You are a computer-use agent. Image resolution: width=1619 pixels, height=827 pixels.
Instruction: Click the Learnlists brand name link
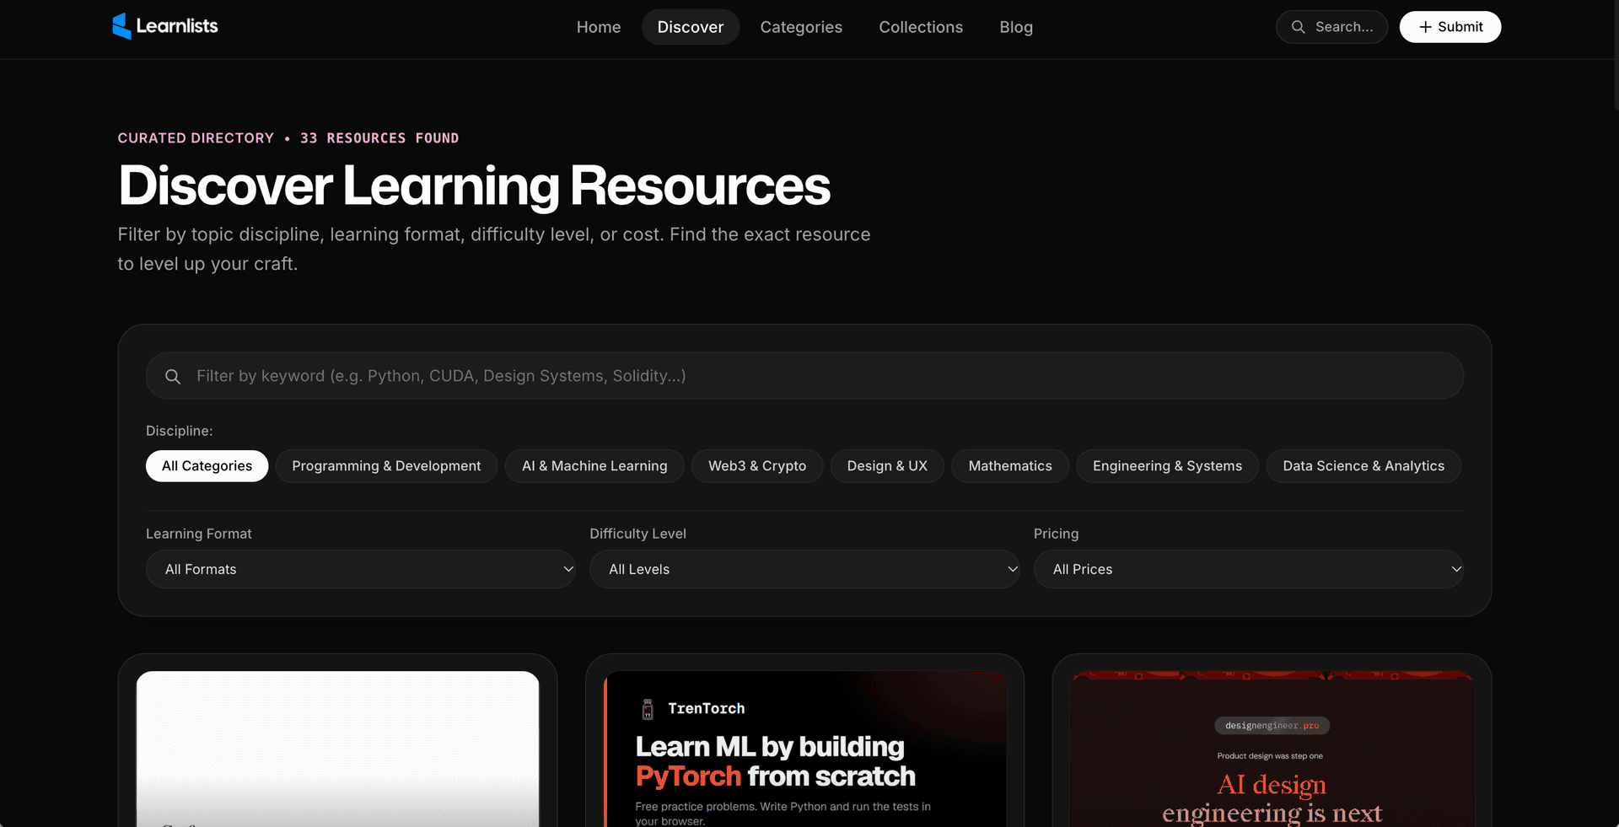coord(177,26)
